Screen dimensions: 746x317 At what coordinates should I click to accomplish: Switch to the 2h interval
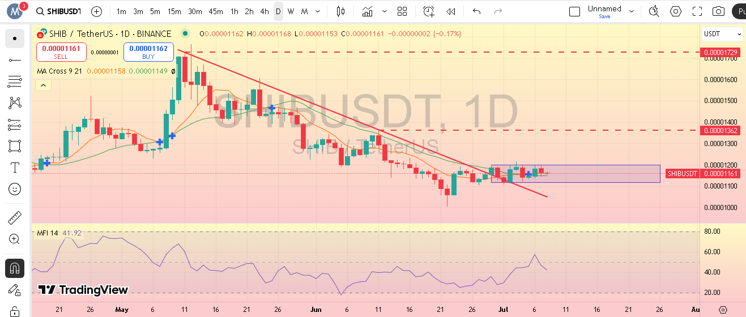pos(249,11)
